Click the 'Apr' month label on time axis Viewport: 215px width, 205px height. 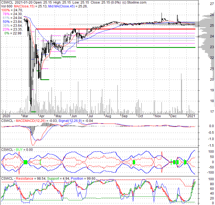click(42, 116)
